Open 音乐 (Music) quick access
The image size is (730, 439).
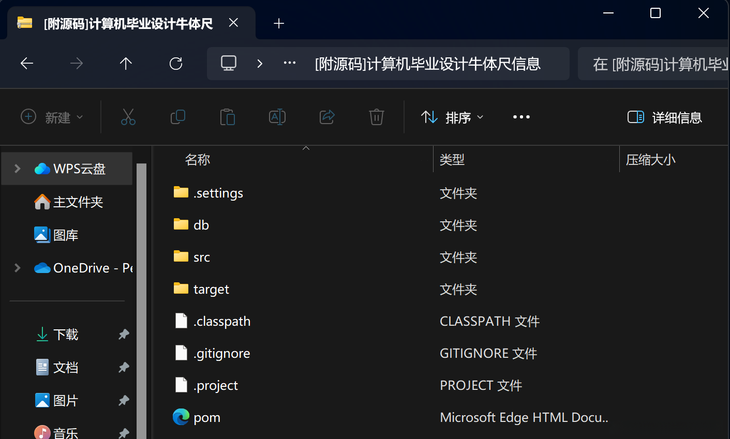(56, 432)
